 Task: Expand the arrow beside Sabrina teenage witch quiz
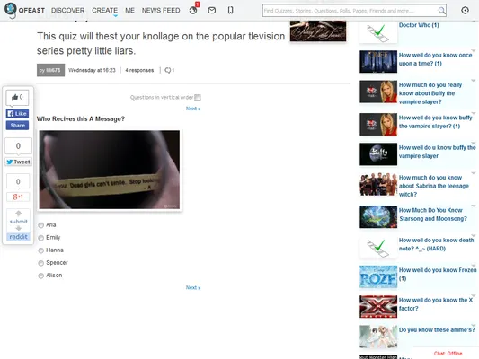coord(474,173)
